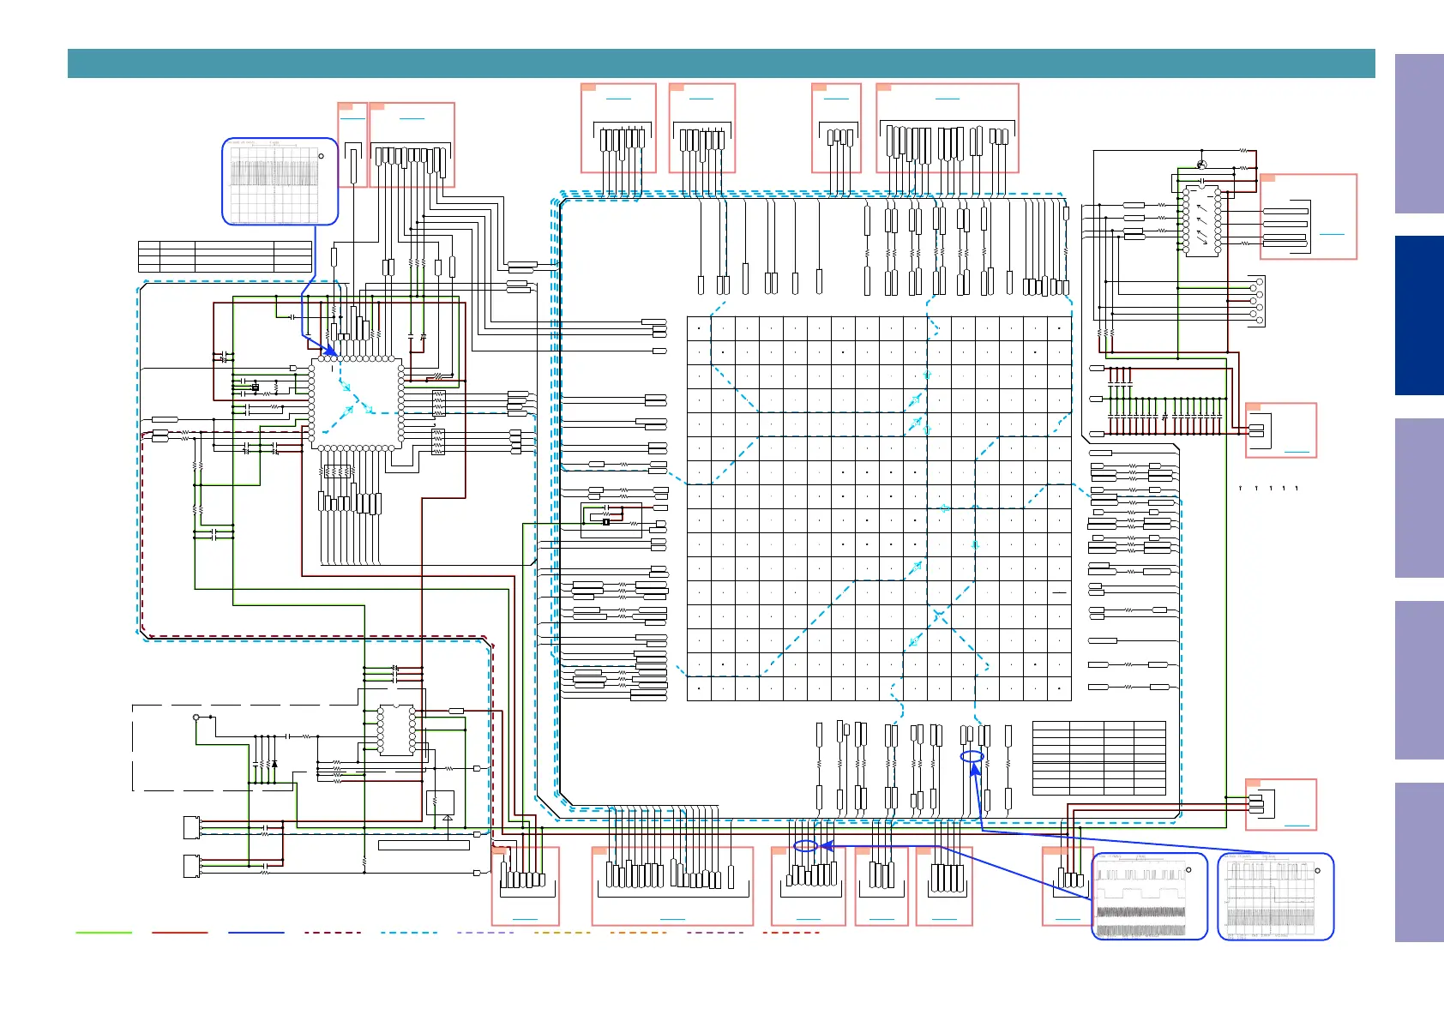Click the multi-row table below the BGA grid
Viewport: 1444px width, 1021px height.
coord(1099,758)
